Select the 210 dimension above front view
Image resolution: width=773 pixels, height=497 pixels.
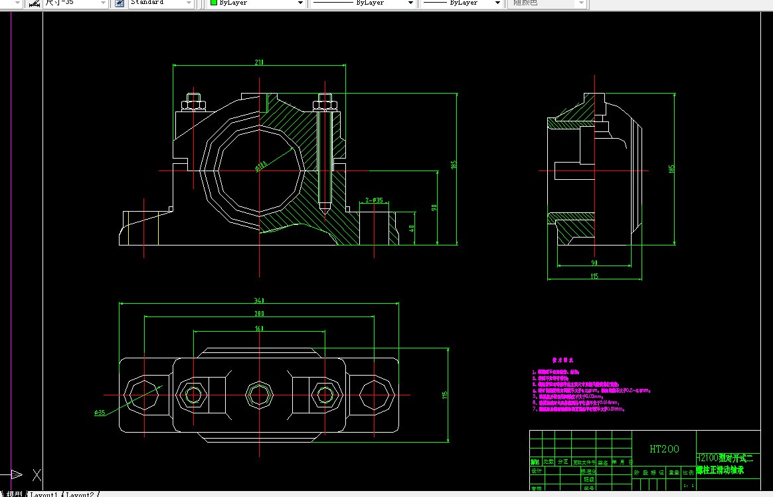point(259,62)
